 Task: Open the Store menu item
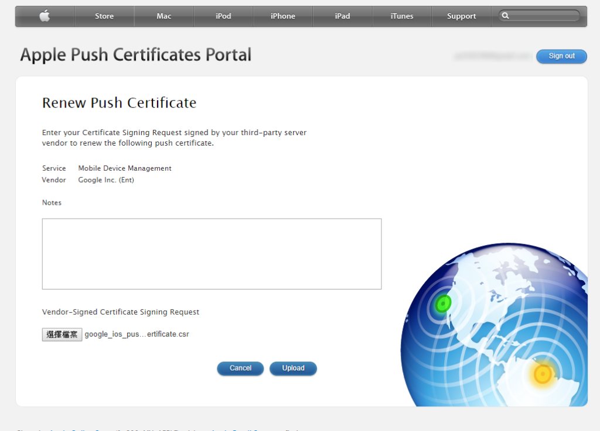tap(104, 16)
